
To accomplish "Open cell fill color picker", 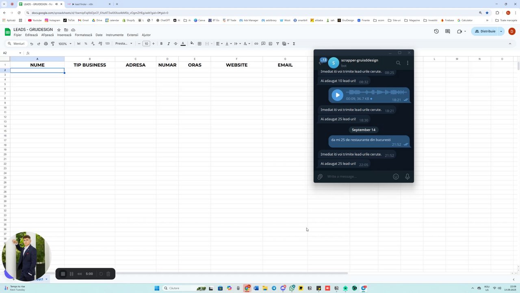I will click(x=192, y=44).
